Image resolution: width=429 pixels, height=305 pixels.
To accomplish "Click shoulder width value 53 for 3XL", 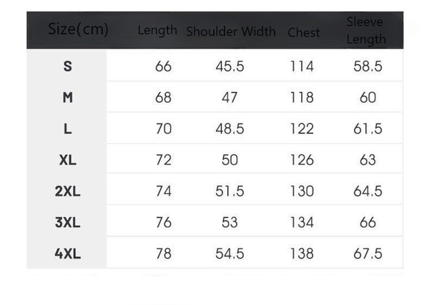I will point(230,222).
